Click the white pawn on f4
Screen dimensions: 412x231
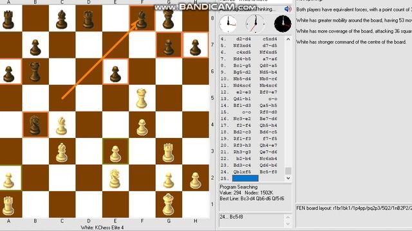point(142,127)
